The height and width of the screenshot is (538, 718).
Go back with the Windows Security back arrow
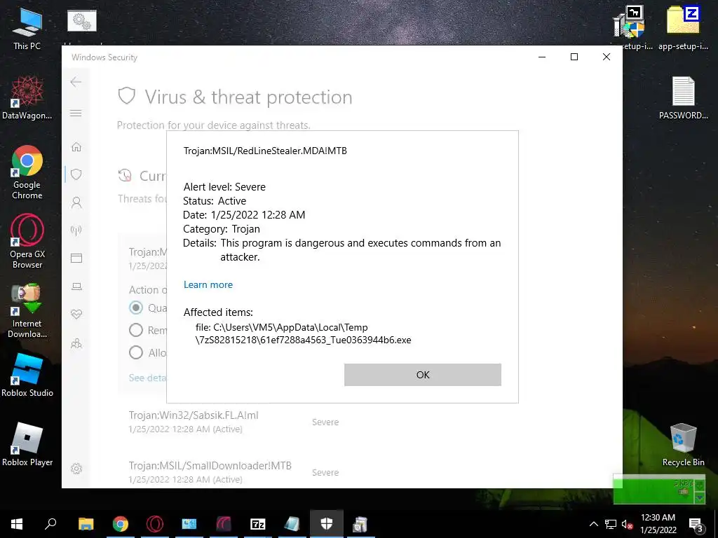(76, 82)
